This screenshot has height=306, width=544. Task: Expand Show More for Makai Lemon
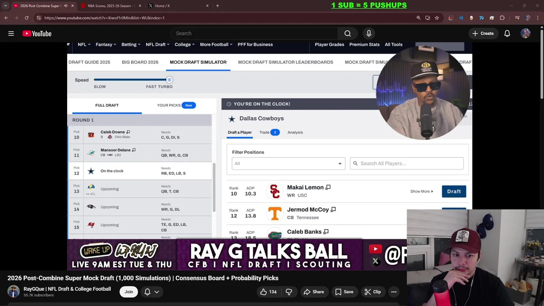(x=422, y=192)
